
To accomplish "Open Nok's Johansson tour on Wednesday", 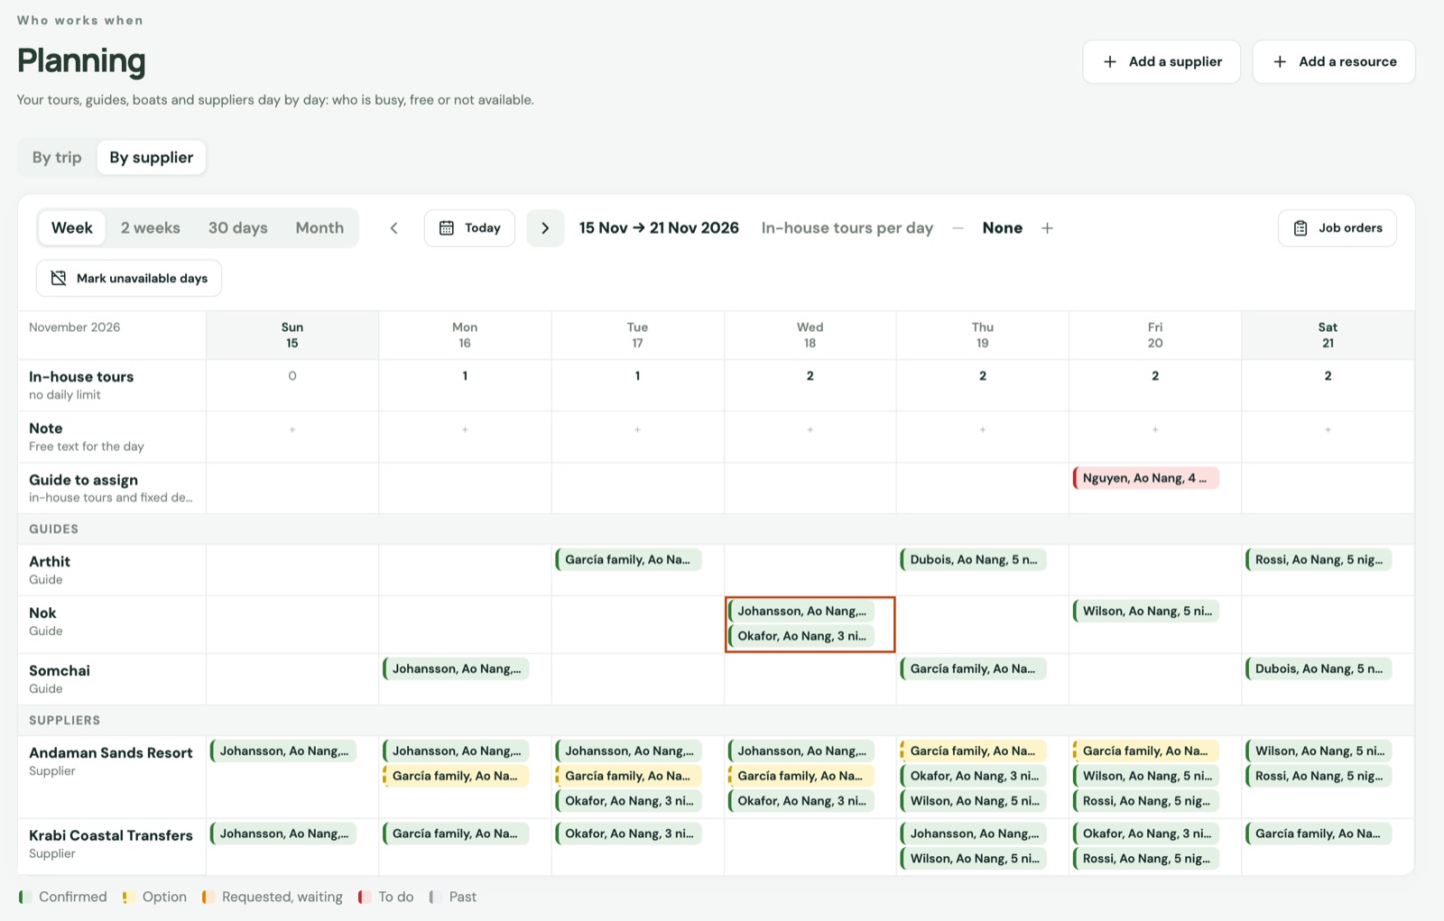I will coord(801,611).
